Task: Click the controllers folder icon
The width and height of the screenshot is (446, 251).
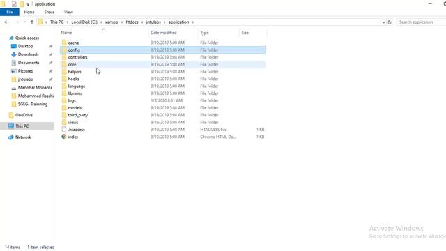Action: point(64,57)
